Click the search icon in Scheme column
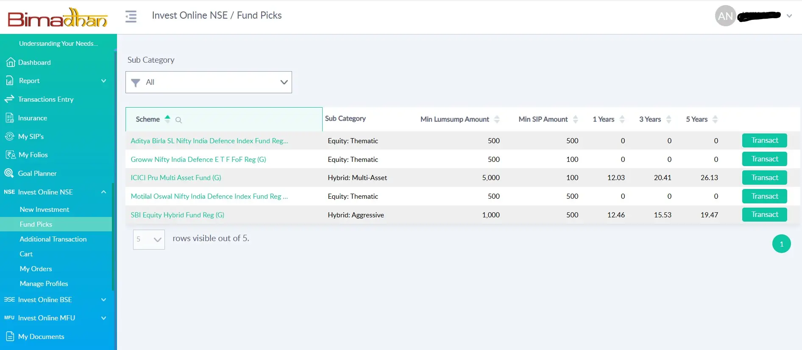The image size is (802, 350). [x=178, y=120]
